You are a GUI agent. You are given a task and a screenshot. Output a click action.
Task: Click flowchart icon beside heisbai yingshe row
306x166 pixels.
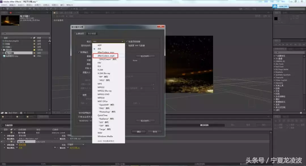50,41
